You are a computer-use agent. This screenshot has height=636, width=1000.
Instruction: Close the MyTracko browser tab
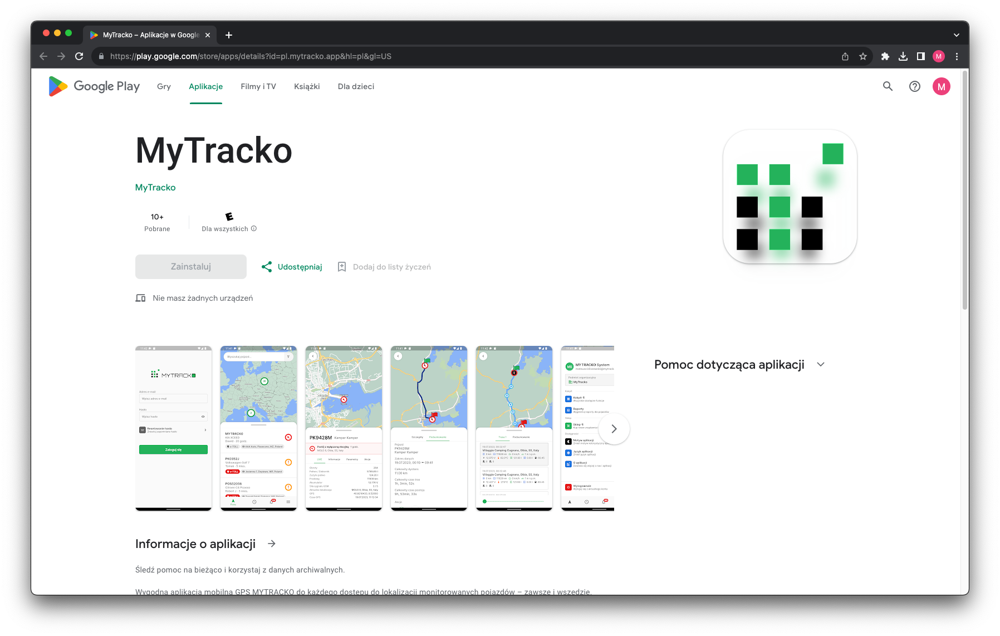(x=208, y=35)
